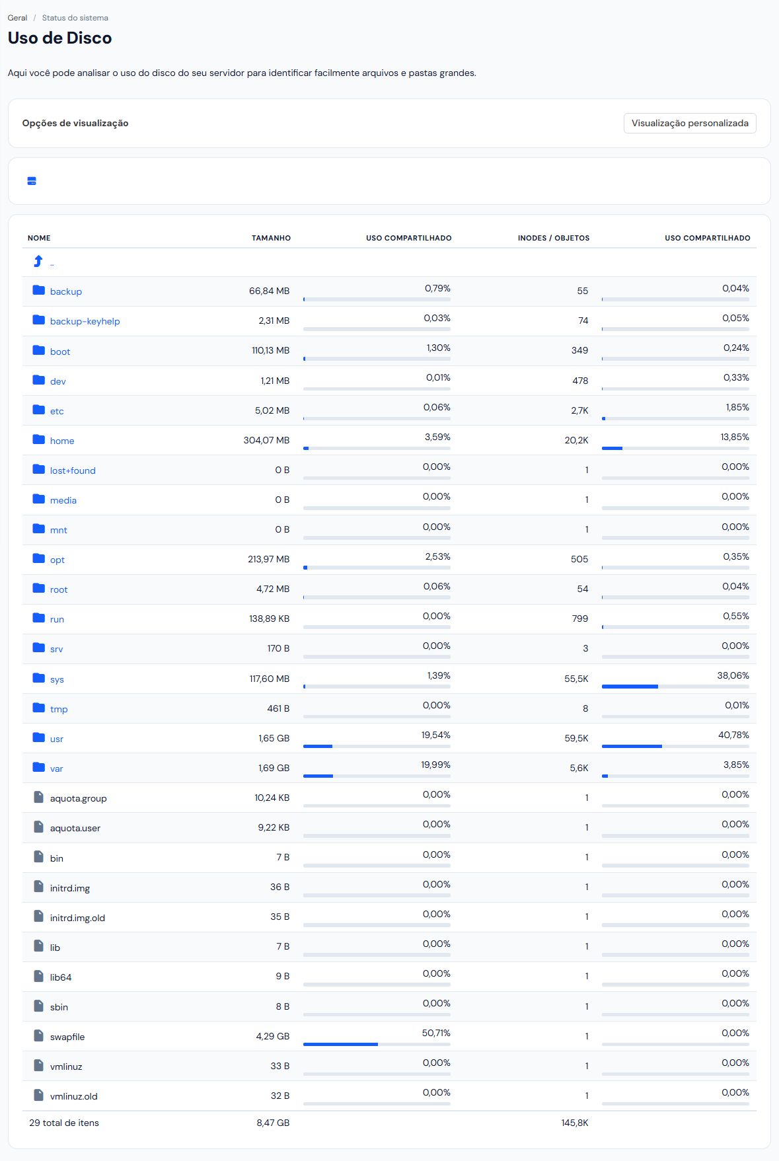Click the server disk icon in the path bar
This screenshot has width=779, height=1161.
32,181
